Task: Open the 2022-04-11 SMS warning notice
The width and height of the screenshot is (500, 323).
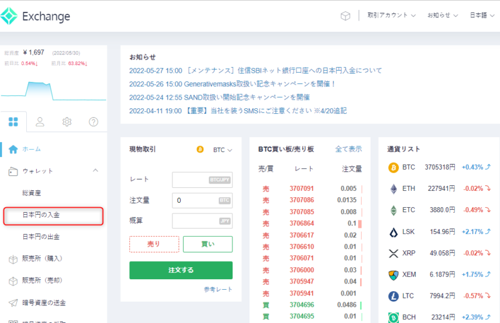Action: click(x=238, y=111)
